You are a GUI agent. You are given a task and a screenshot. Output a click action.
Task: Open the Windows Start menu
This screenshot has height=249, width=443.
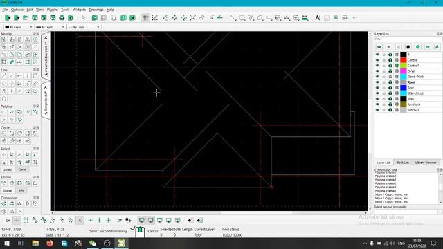point(6,243)
